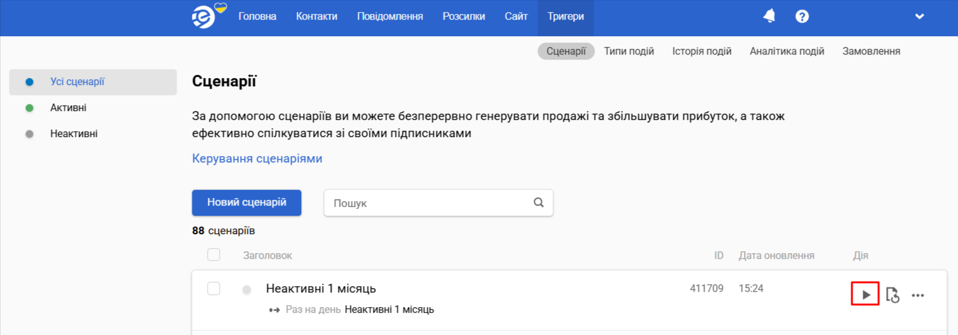The width and height of the screenshot is (958, 335).
Task: Tick the select-all checkbox in the header
Action: tap(214, 255)
